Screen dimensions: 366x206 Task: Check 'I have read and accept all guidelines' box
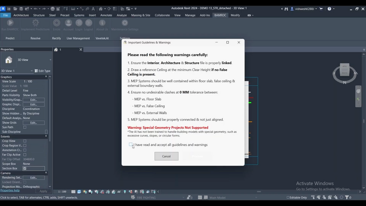coord(131,145)
